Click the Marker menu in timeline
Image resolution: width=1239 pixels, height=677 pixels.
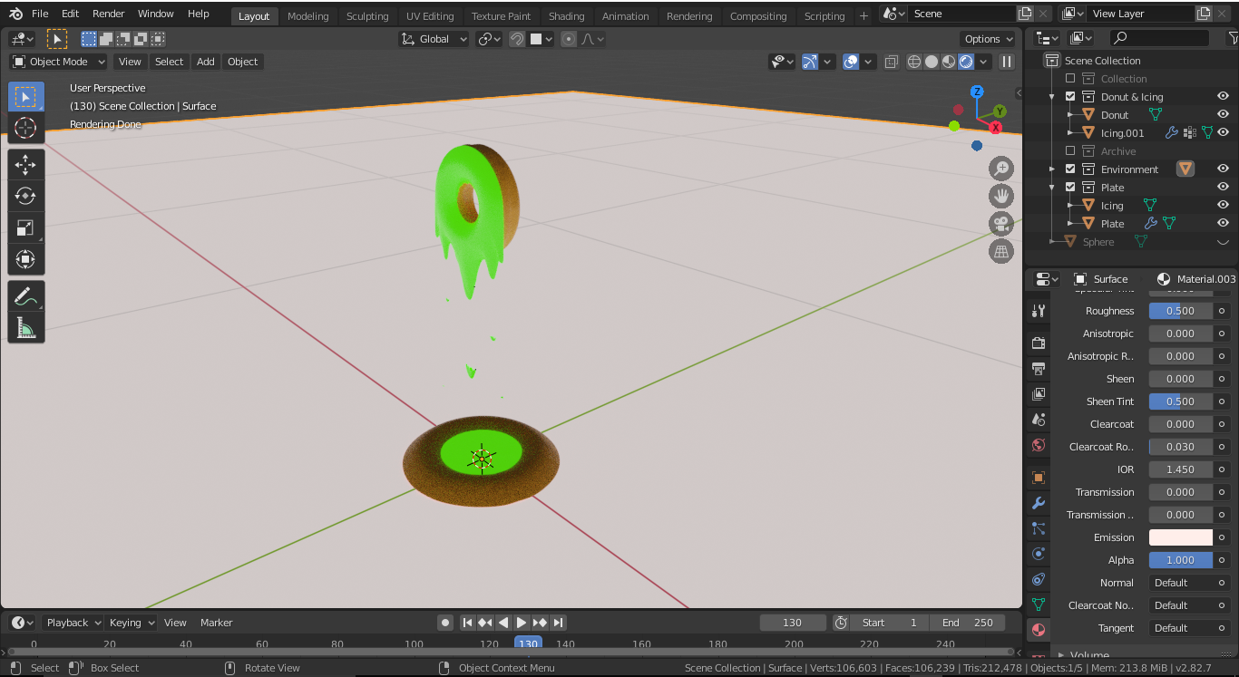(x=217, y=623)
